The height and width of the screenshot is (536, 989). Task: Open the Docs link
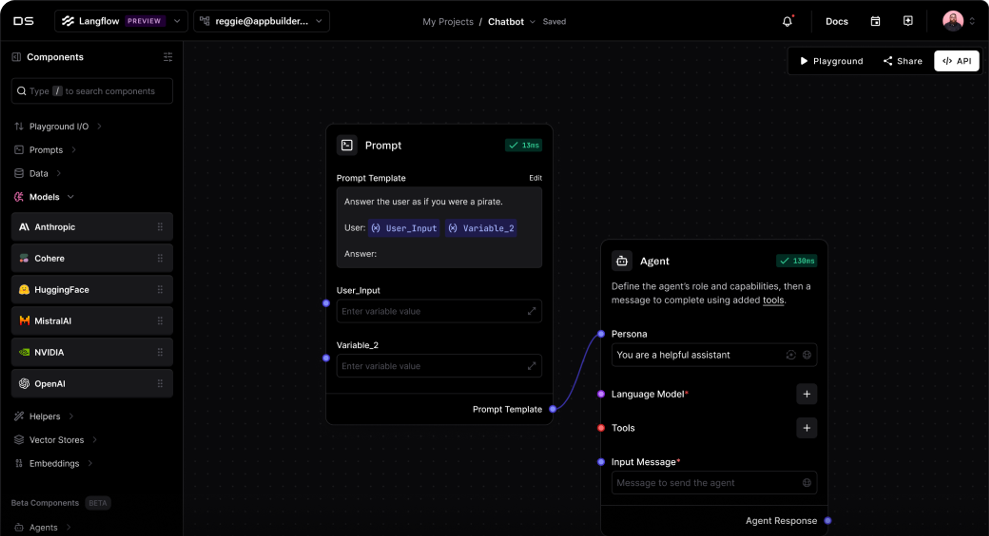point(837,21)
